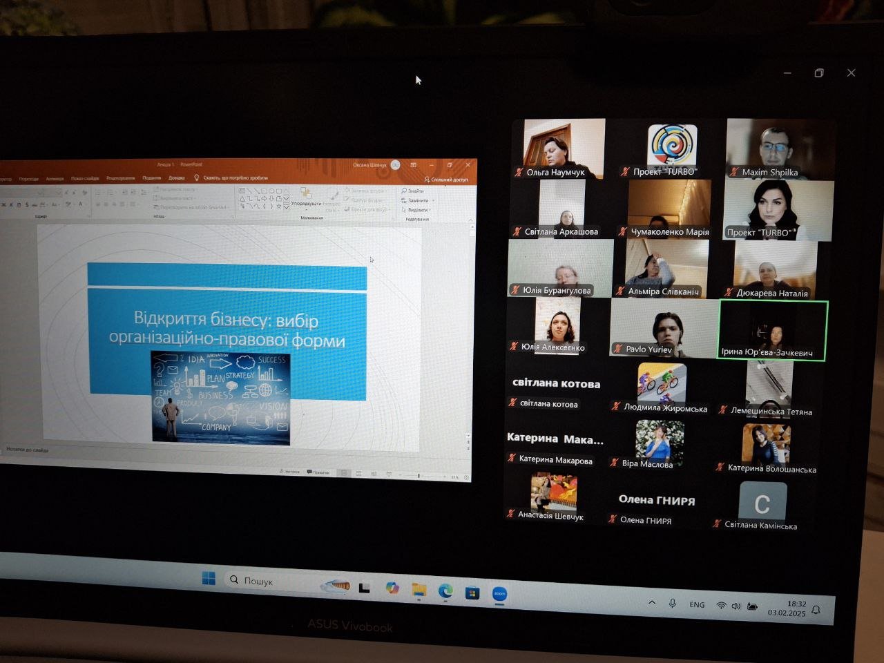Open Task View on the taskbar
Screen dimensions: 884x663
click(365, 588)
